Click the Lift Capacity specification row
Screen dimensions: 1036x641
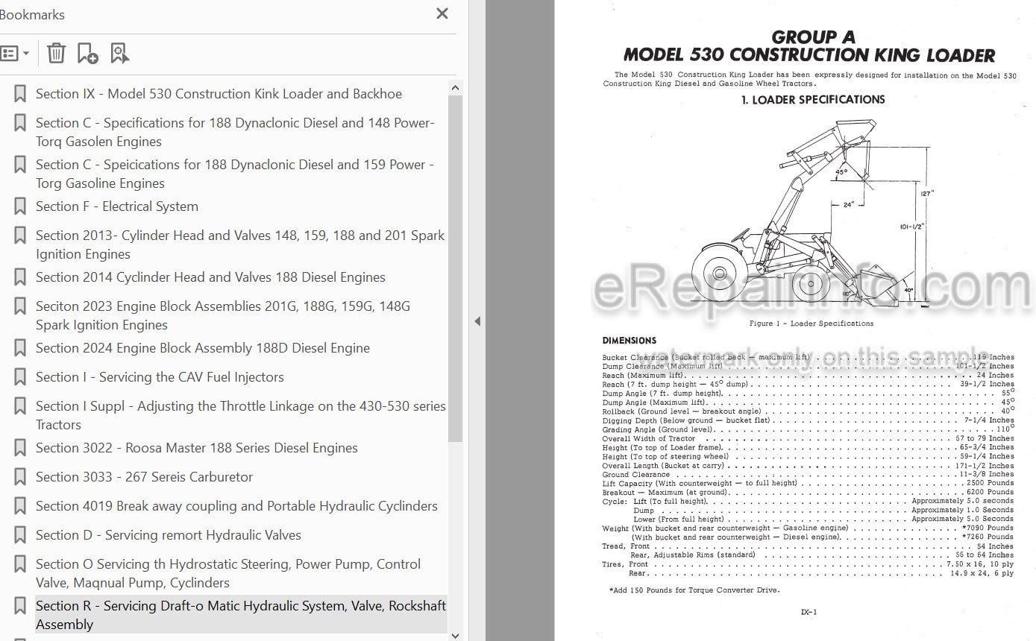coord(808,483)
